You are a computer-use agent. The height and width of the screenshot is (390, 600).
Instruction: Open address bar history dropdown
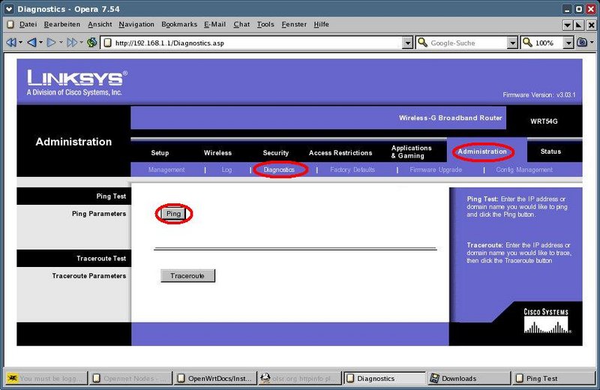pyautogui.click(x=408, y=43)
